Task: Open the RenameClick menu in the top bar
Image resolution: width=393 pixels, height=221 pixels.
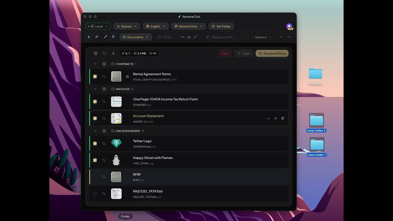Action: tap(188, 26)
